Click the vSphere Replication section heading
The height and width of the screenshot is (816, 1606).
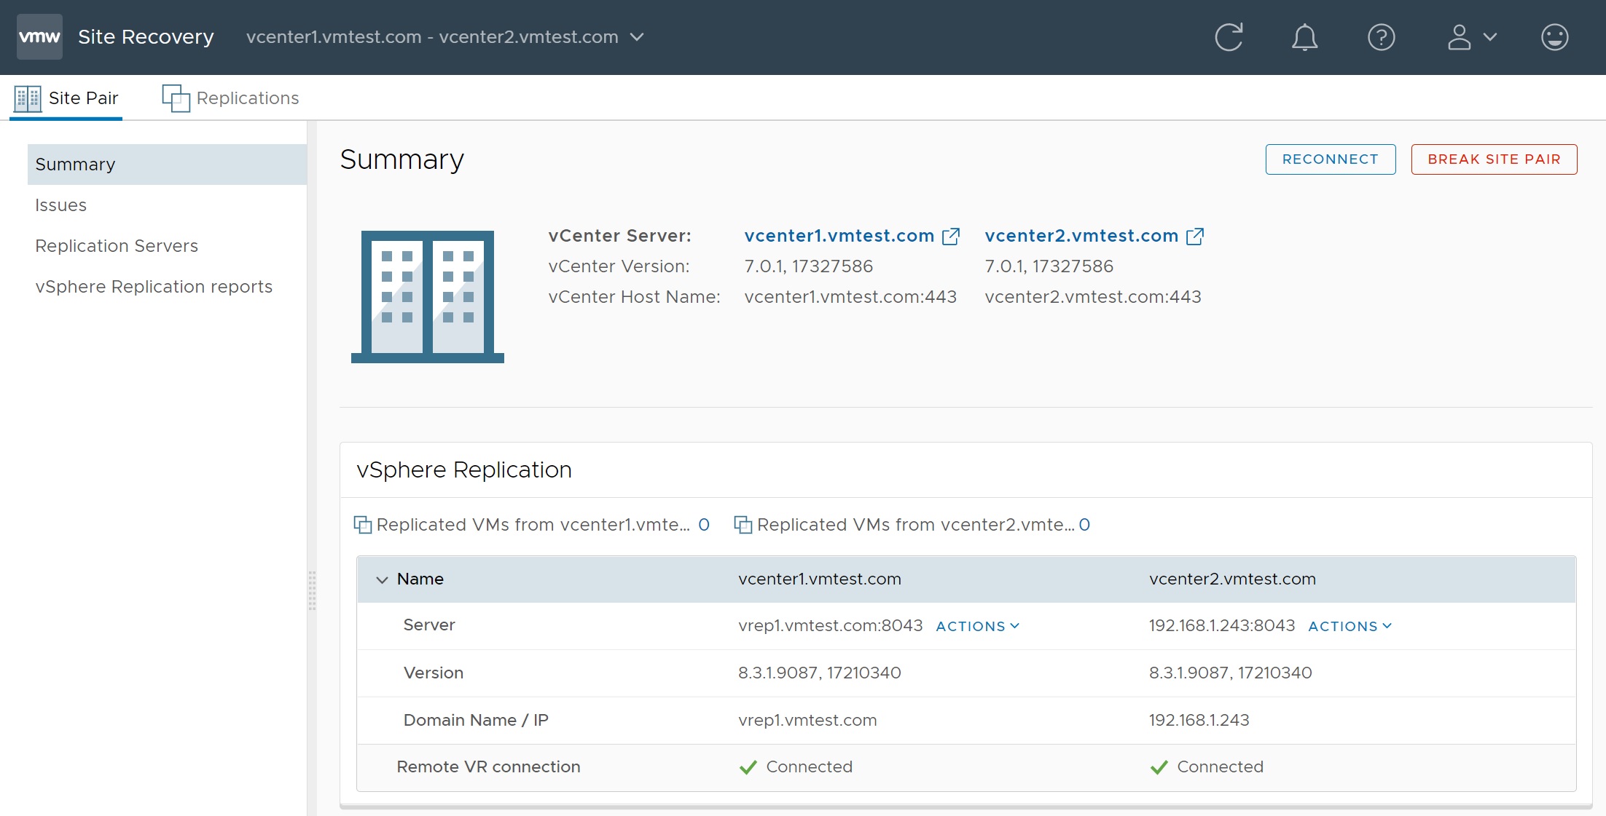click(464, 470)
